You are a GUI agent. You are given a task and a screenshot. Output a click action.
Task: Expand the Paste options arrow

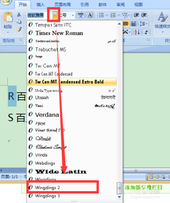(x=8, y=32)
